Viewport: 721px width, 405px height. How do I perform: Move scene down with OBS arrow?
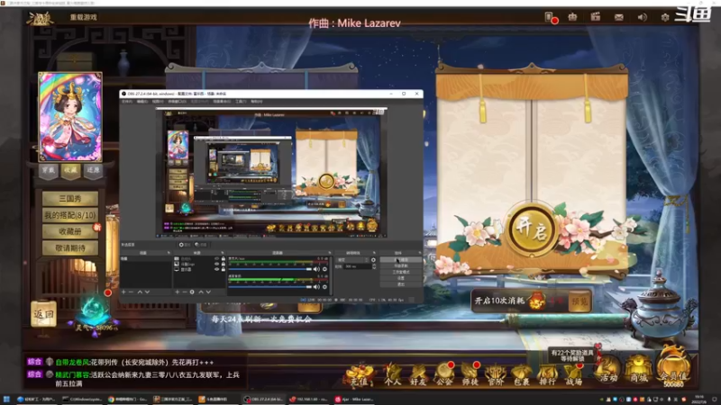[147, 292]
